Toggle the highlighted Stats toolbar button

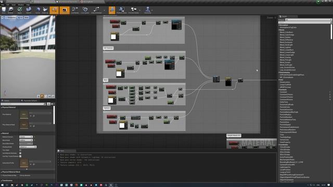tap(112, 10)
